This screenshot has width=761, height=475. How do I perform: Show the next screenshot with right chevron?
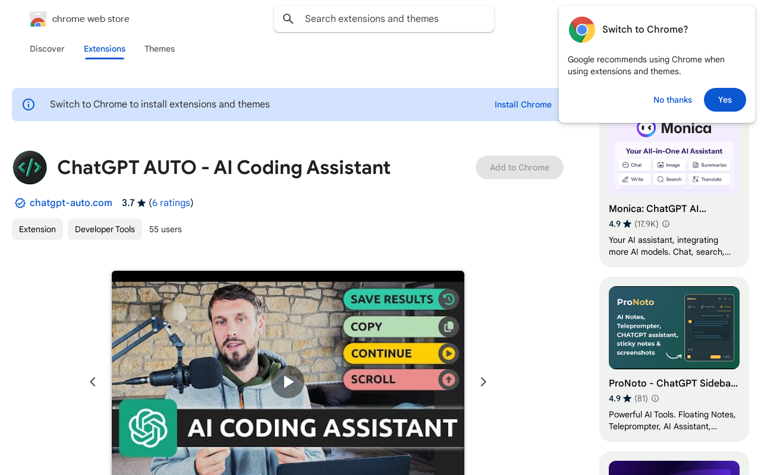pos(483,382)
